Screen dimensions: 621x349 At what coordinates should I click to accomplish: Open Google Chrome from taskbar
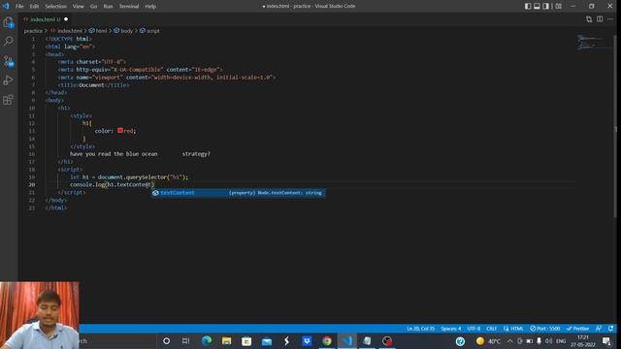point(327,340)
